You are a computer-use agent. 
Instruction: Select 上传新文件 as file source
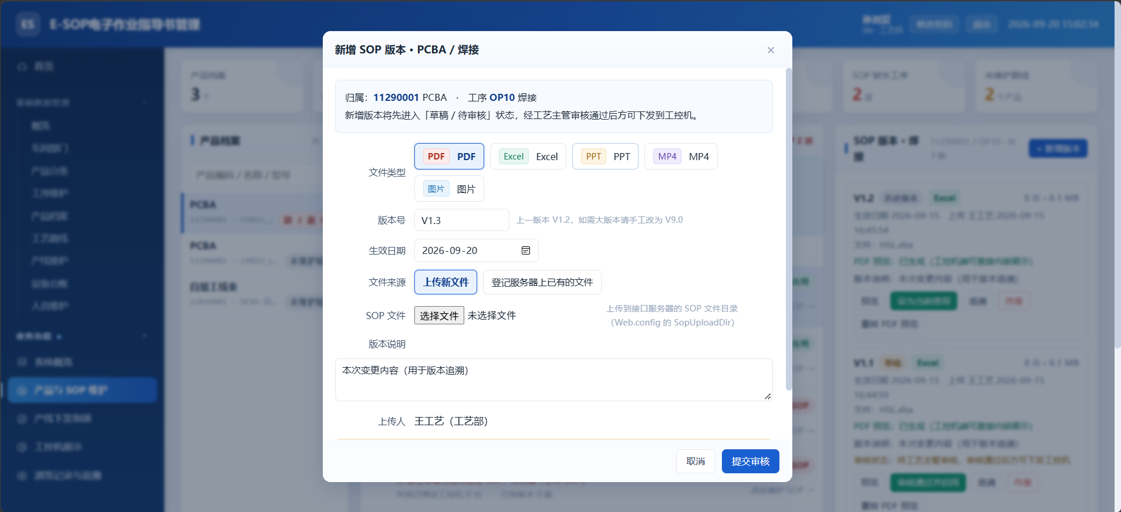[445, 282]
